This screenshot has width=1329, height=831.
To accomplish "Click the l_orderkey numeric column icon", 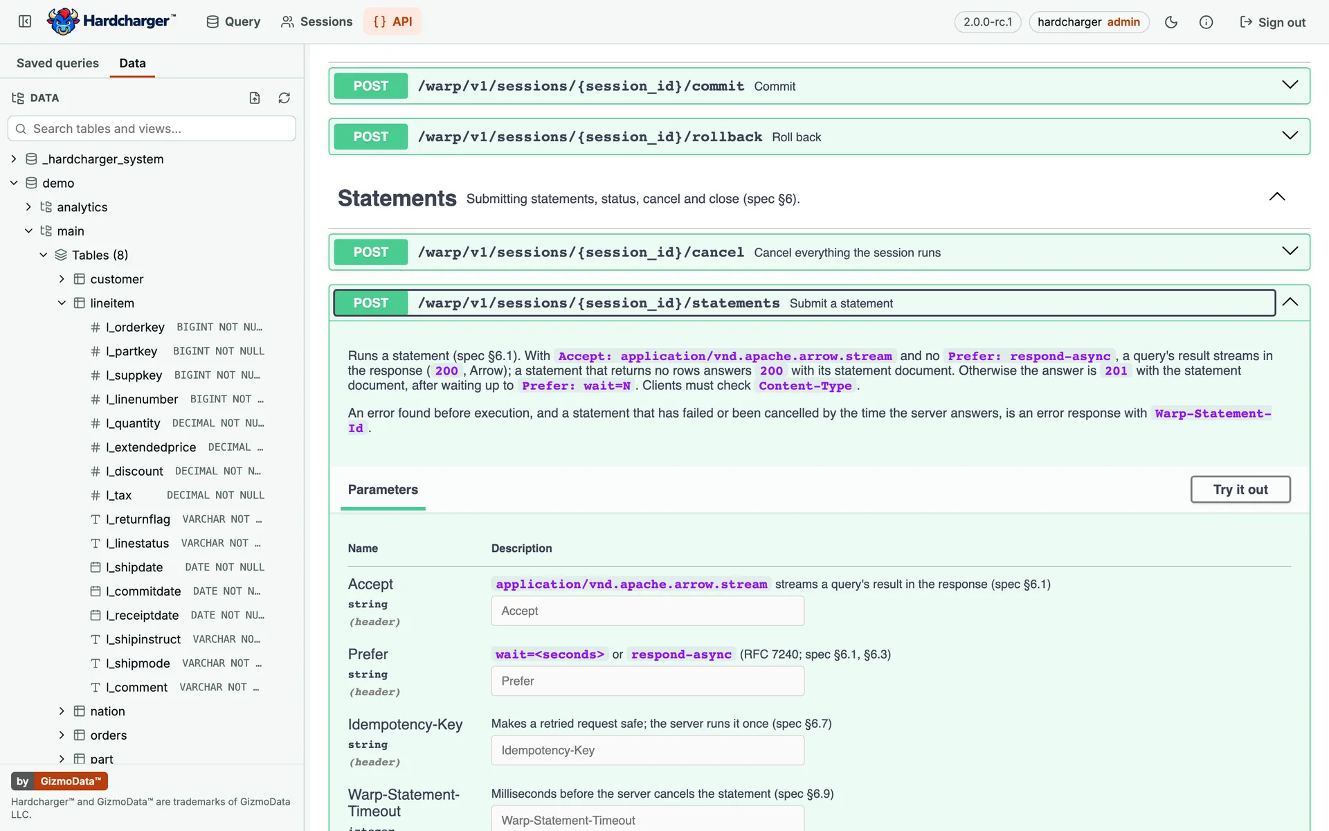I will 96,328.
